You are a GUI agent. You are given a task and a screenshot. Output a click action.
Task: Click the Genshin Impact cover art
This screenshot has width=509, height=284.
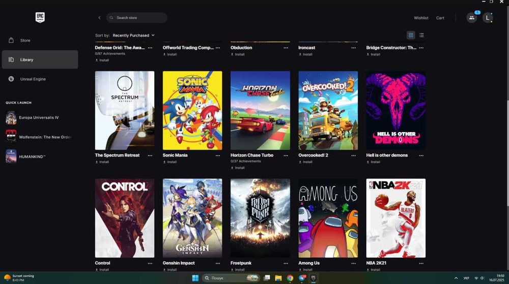coord(192,218)
